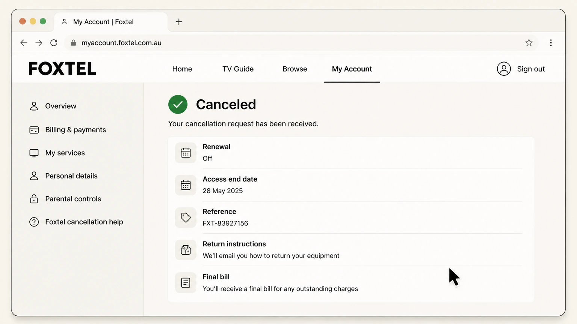
Task: Click the Reference label
Action: [219, 211]
